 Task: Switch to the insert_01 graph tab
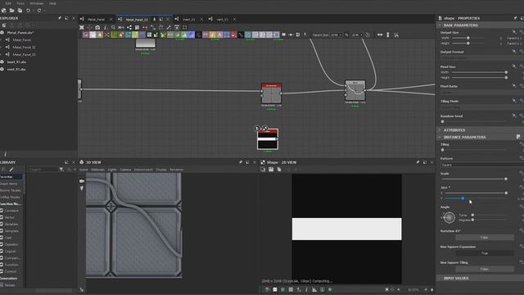pyautogui.click(x=188, y=20)
